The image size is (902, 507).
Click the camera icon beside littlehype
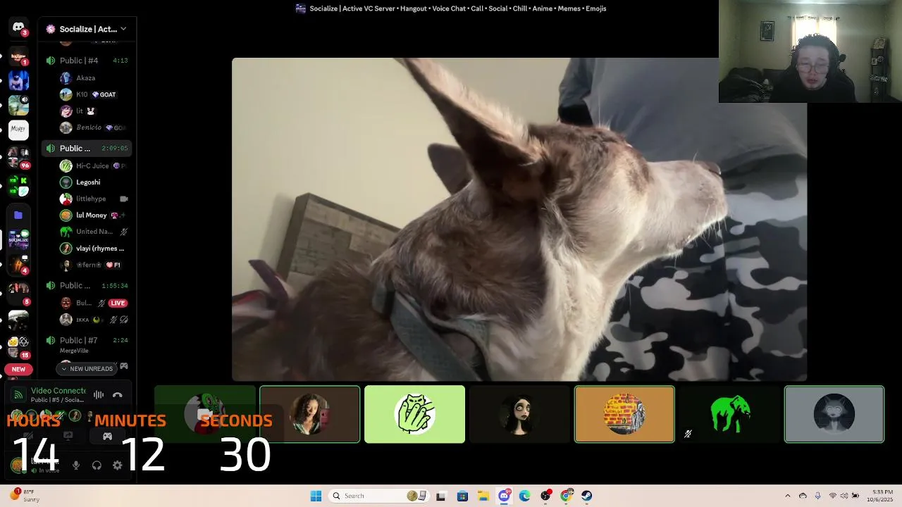click(124, 199)
